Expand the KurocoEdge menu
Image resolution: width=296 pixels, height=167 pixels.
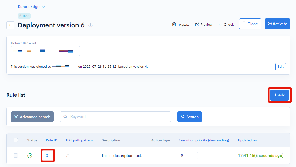31,7
